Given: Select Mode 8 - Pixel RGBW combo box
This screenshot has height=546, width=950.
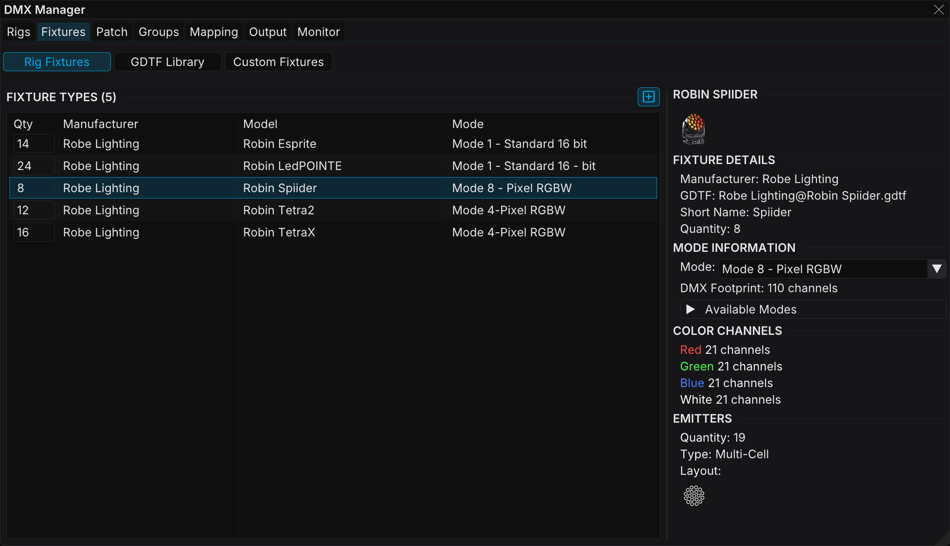Looking at the screenshot, I should click(x=832, y=269).
